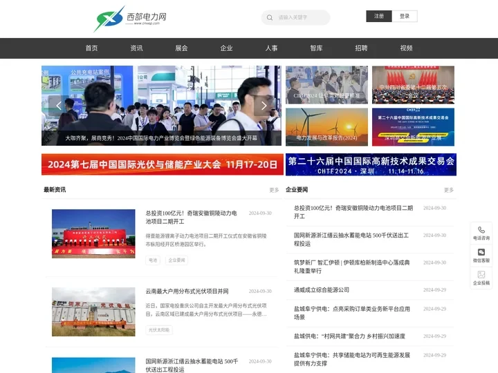
Task: Open the 电力发展与改革报告(2024) thumbnail
Action: pos(326,127)
